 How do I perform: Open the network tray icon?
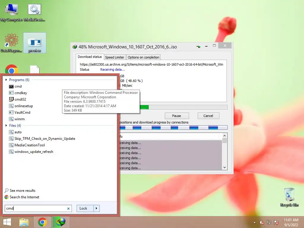[269, 222]
